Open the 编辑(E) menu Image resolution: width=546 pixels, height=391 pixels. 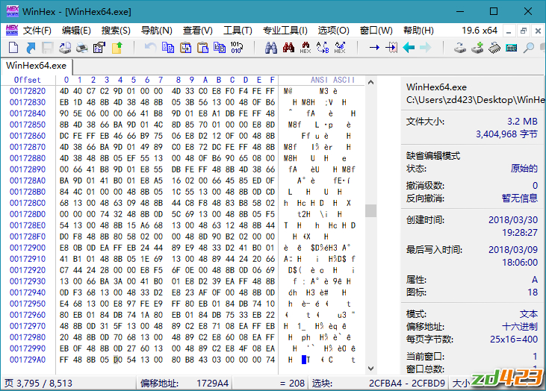pyautogui.click(x=76, y=31)
